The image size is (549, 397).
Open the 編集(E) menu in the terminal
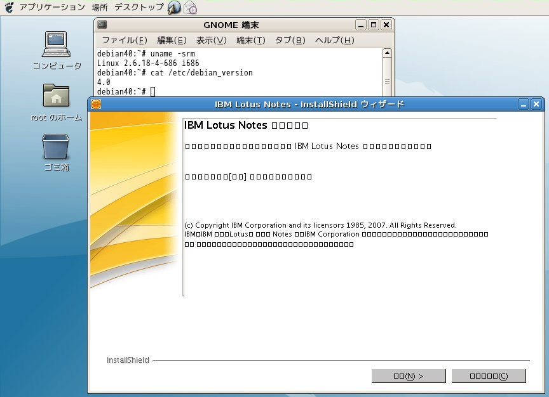(x=172, y=41)
